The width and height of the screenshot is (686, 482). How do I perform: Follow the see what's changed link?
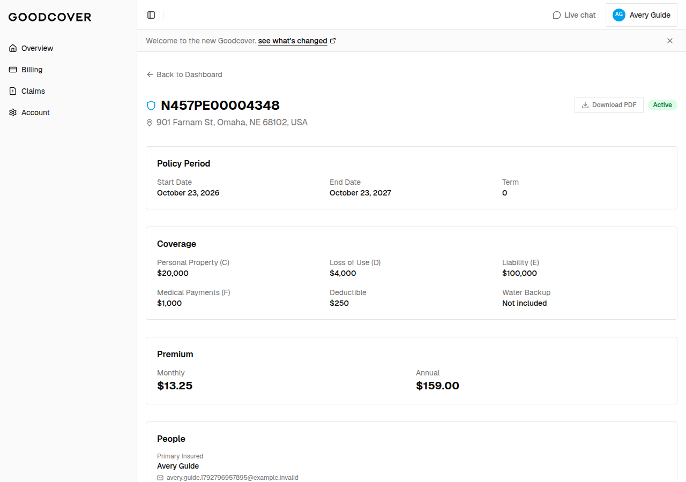coord(293,41)
